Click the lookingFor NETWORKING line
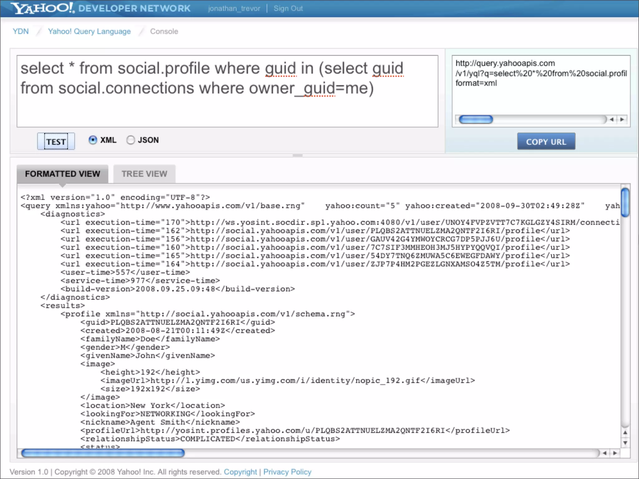The width and height of the screenshot is (639, 479). [x=168, y=414]
